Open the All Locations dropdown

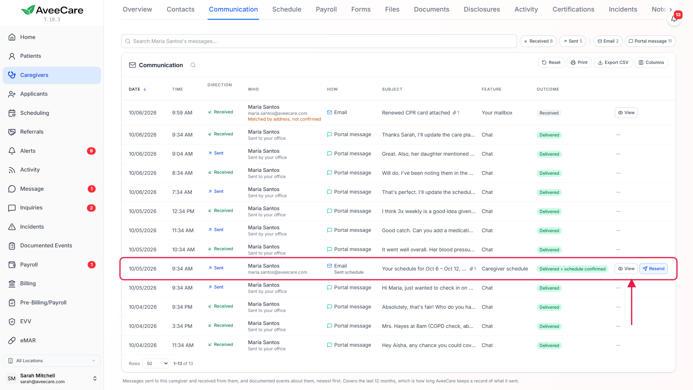click(x=52, y=361)
